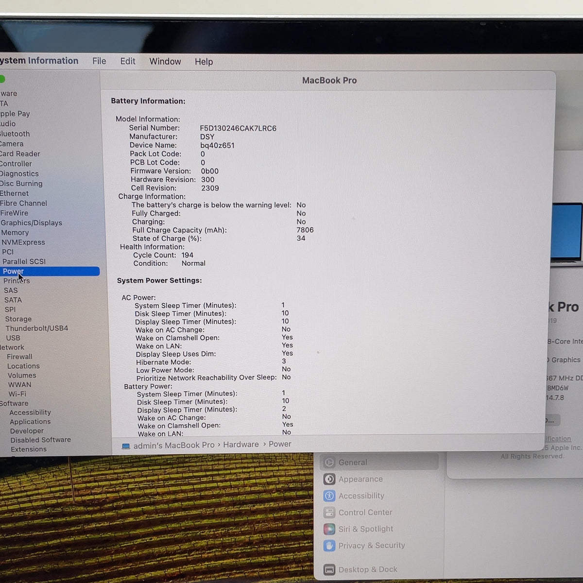This screenshot has height=583, width=583.
Task: Click the Device Name value bq40z651
Action: (x=217, y=145)
